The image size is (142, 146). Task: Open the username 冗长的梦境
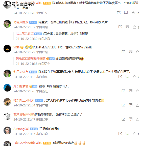[21, 86]
